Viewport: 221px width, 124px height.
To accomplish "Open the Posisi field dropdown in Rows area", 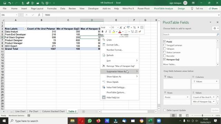I will (x=188, y=97).
